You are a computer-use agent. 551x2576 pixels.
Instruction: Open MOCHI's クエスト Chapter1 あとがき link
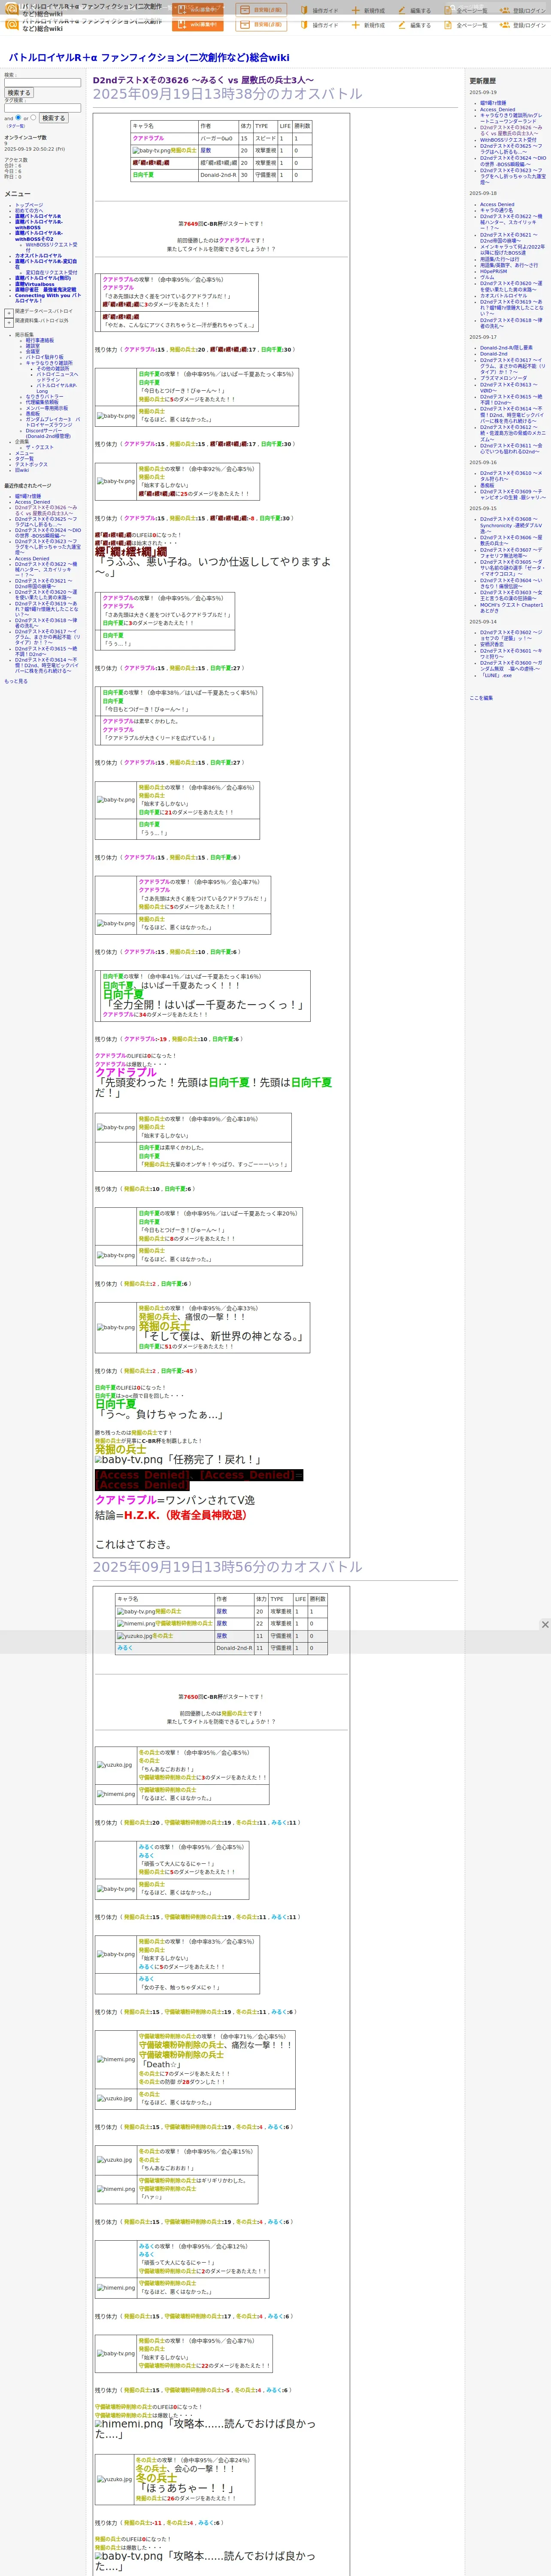pyautogui.click(x=512, y=608)
